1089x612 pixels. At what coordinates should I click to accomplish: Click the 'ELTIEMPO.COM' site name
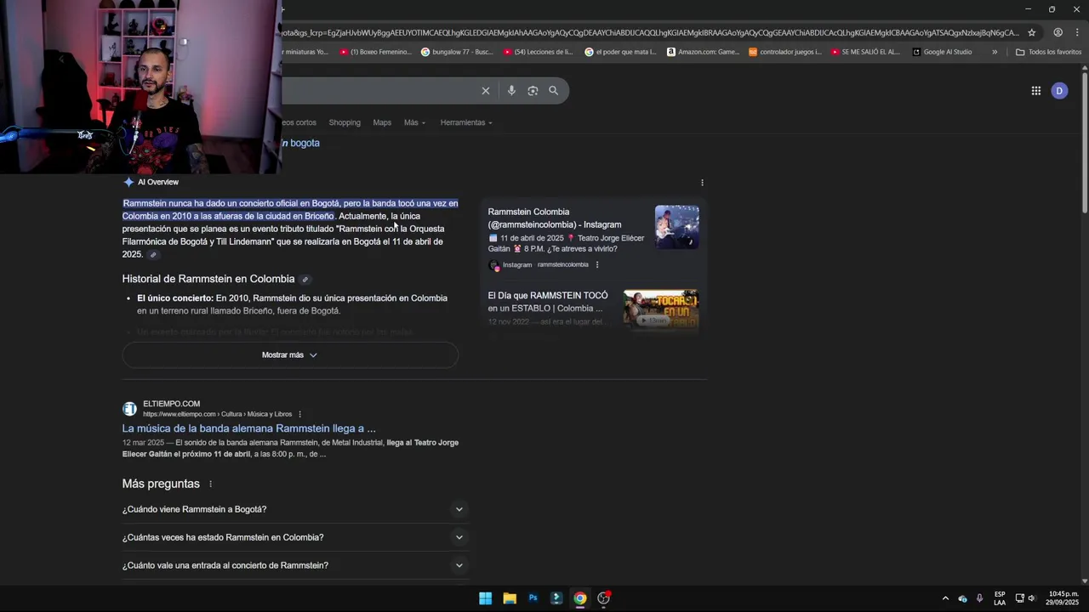[x=172, y=405]
